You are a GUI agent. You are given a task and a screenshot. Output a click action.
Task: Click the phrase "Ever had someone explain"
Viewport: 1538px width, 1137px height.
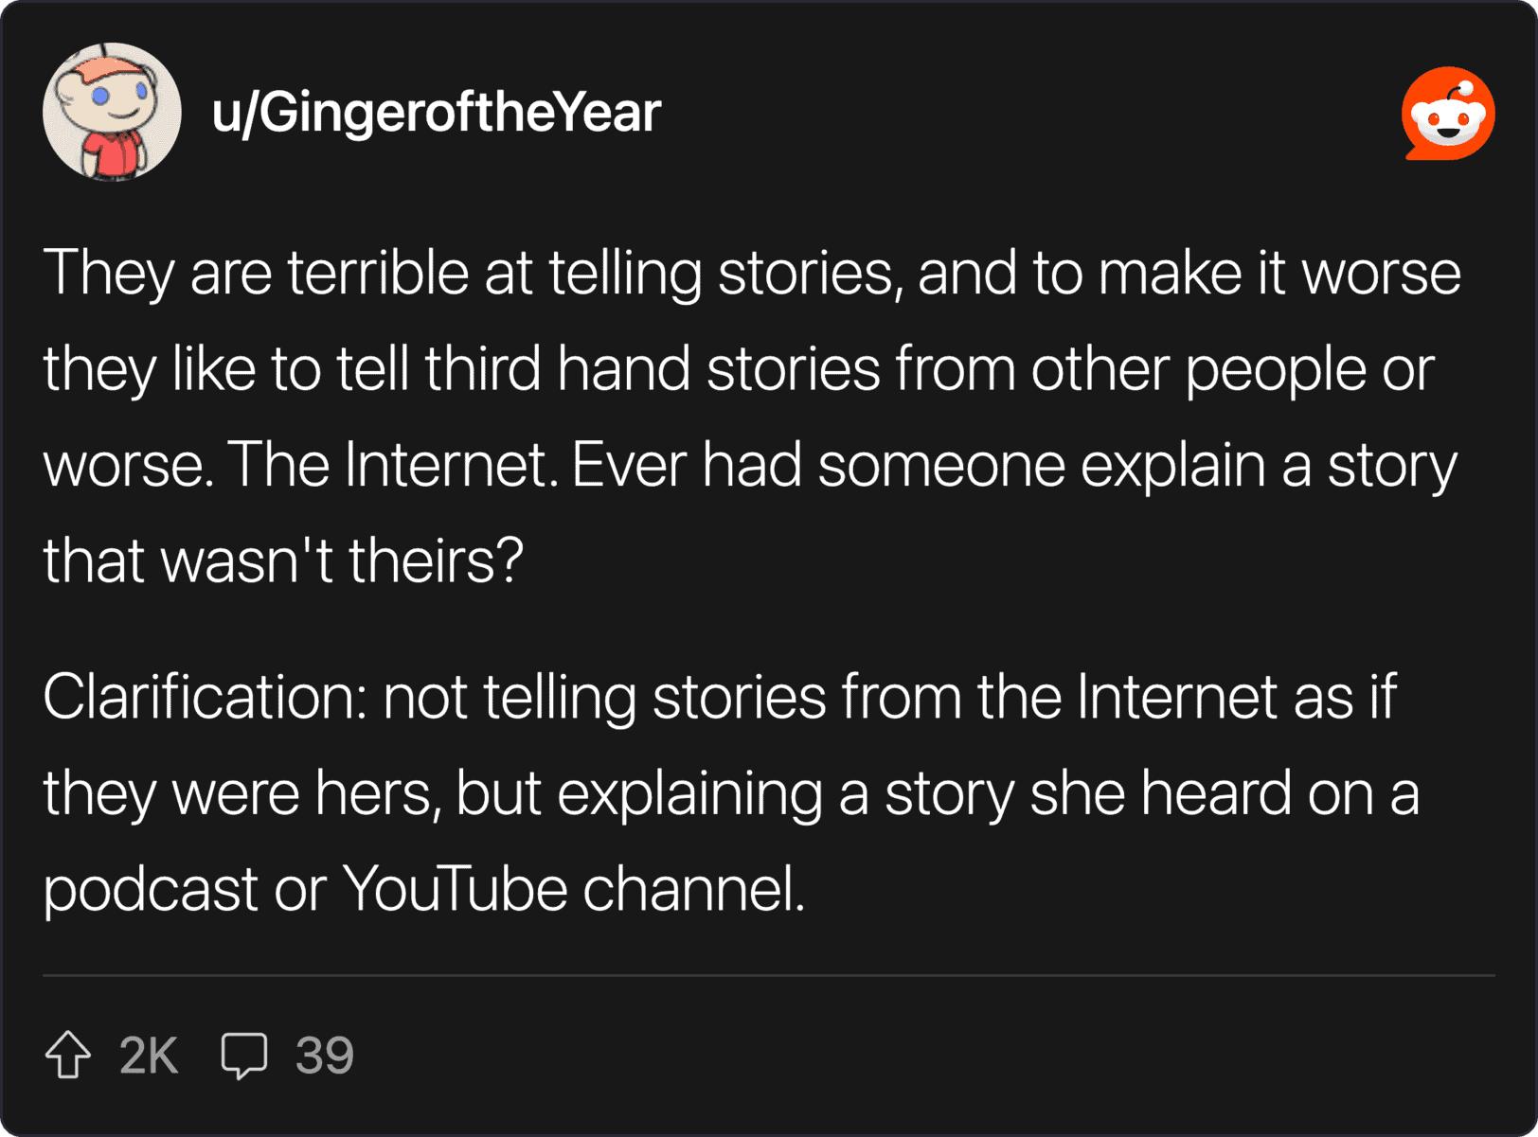(919, 464)
